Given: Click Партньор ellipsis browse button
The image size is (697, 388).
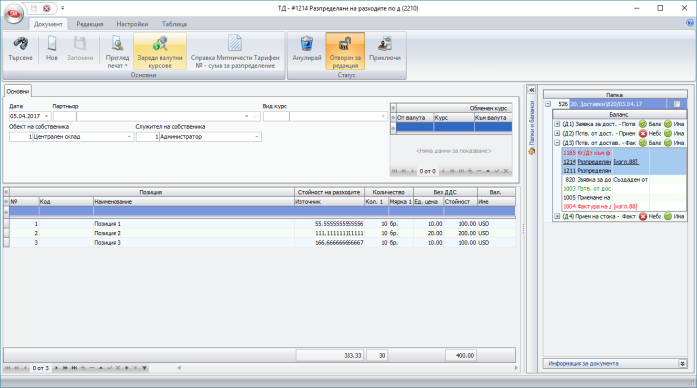Looking at the screenshot, I should coord(256,116).
